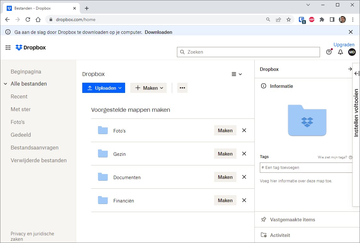Open the Dropbox apps grid menu
Viewport: 360px width, 243px height.
pos(8,48)
